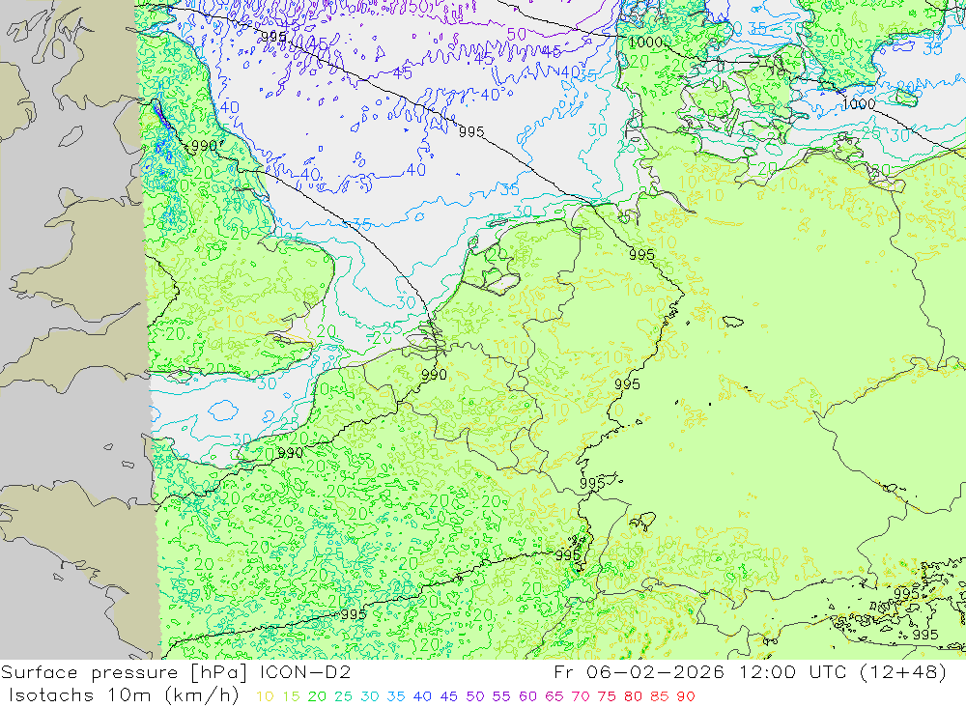Select legend value 70 in the isotach scale
Image resolution: width=966 pixels, height=708 pixels.
[x=581, y=696]
